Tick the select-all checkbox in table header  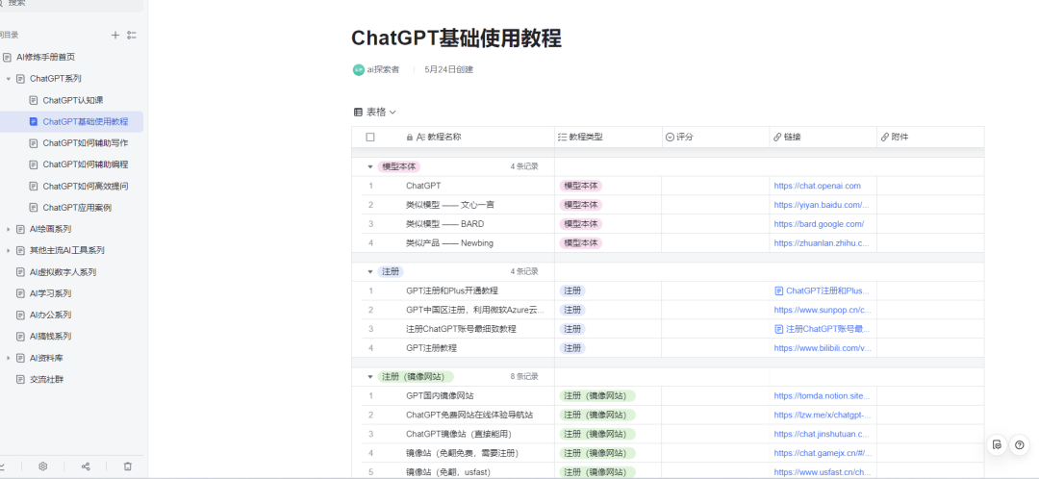370,138
